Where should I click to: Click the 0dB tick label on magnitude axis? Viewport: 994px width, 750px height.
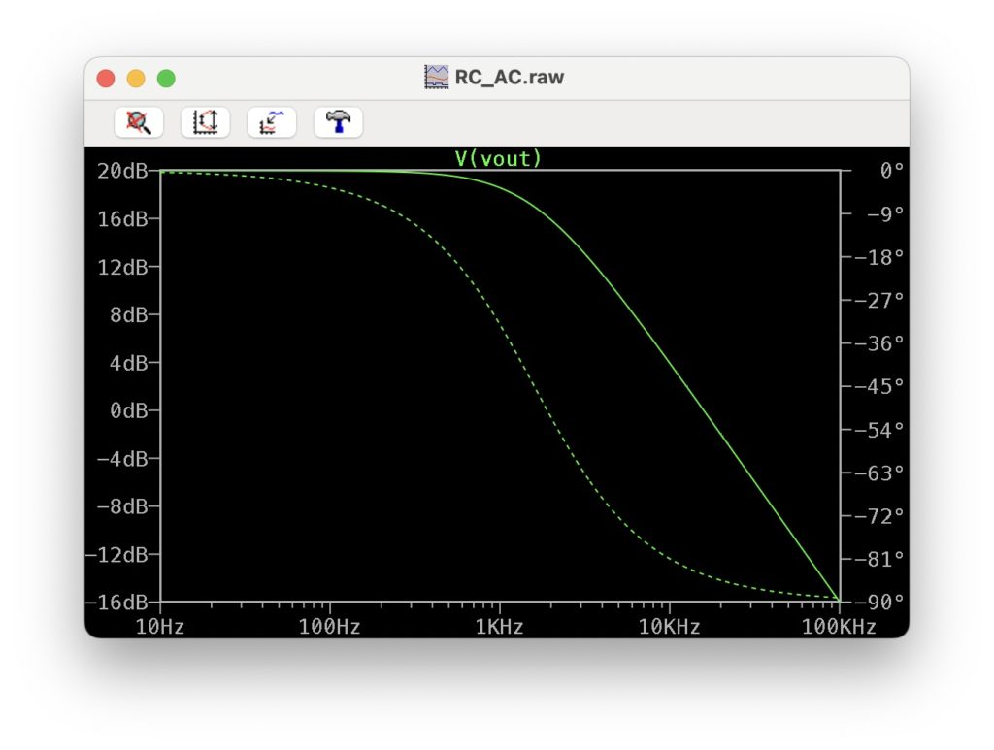(128, 410)
